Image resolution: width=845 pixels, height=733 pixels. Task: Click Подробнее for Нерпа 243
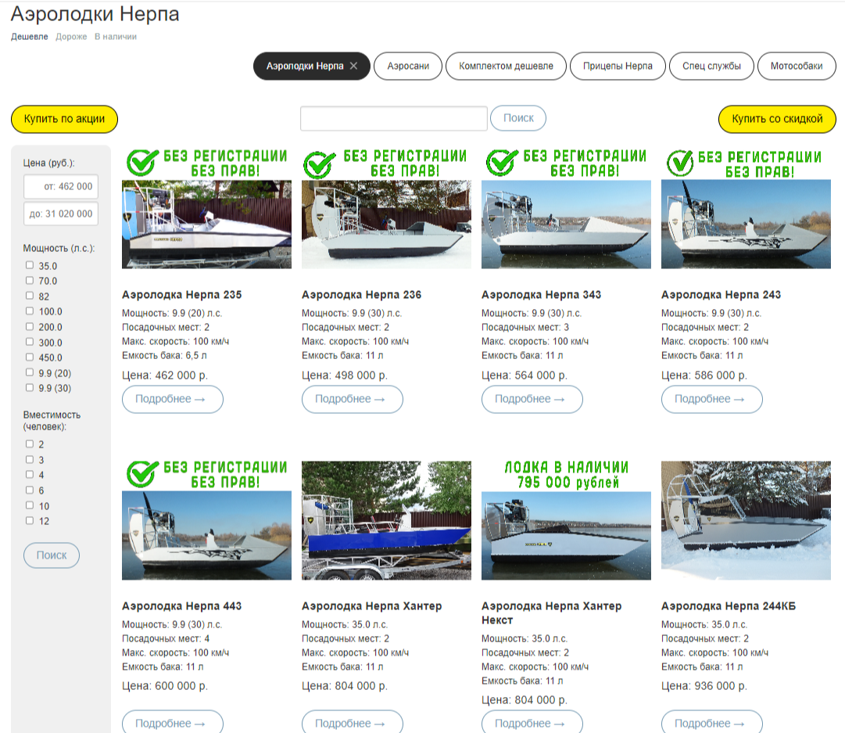[x=712, y=399]
